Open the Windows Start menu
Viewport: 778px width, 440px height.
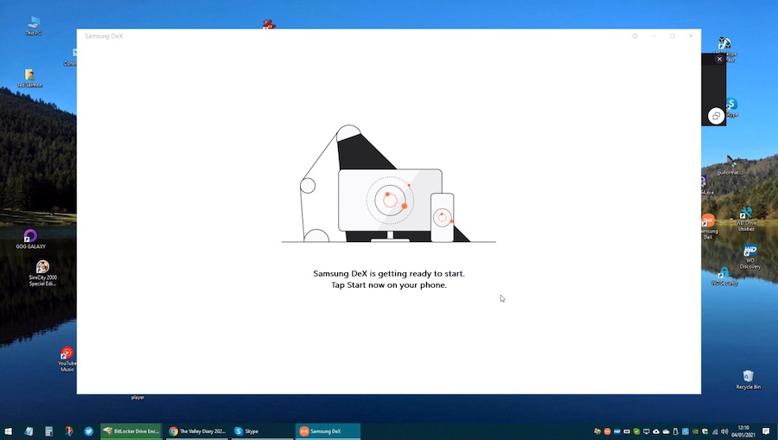click(9, 431)
